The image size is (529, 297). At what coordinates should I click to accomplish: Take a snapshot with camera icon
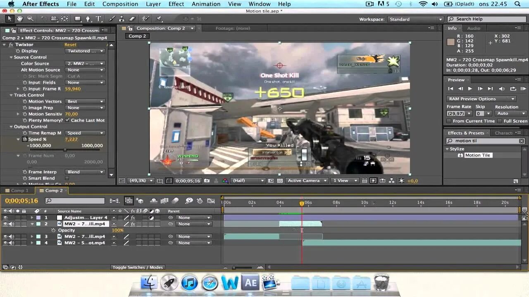207,181
